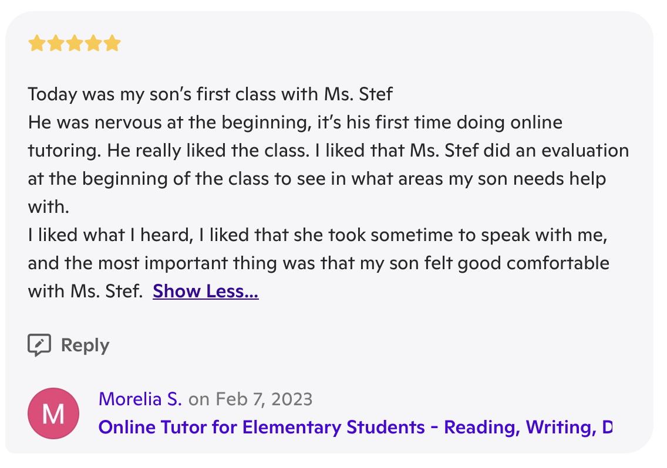Click the Reply label text

85,345
